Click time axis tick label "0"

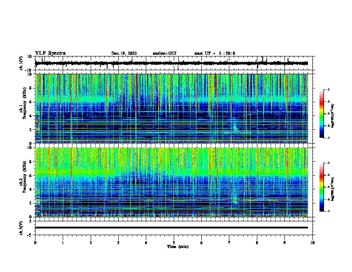point(35,243)
